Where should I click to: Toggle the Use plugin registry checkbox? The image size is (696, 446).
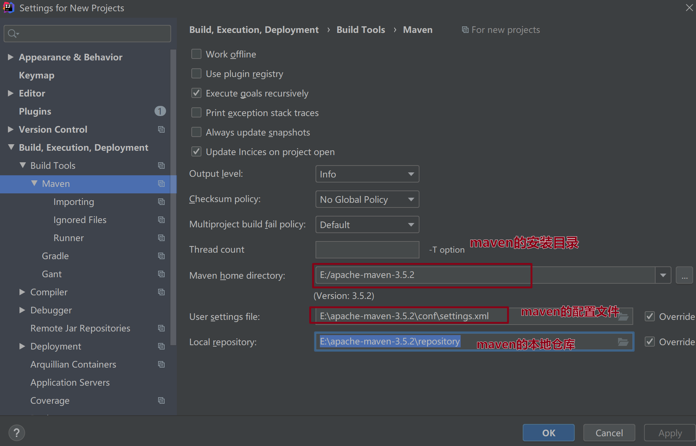tap(196, 73)
